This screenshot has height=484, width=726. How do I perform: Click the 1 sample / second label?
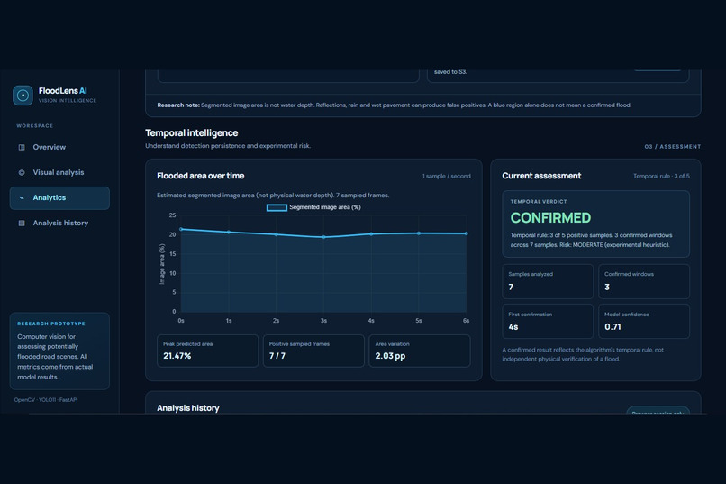pos(447,176)
